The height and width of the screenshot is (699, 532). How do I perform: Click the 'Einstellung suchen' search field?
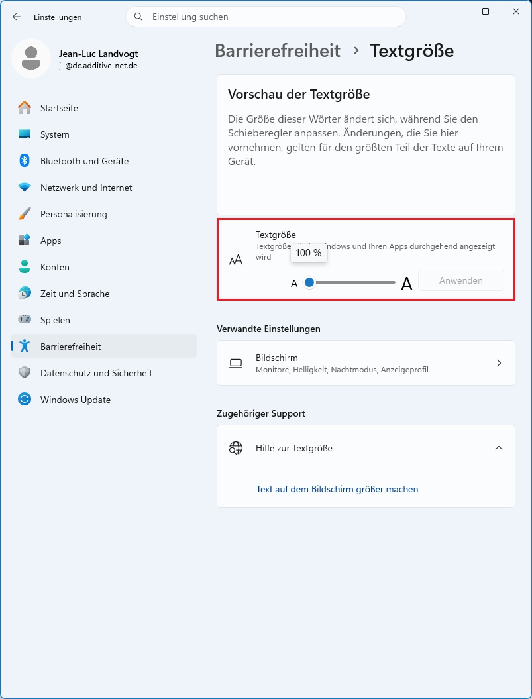266,17
